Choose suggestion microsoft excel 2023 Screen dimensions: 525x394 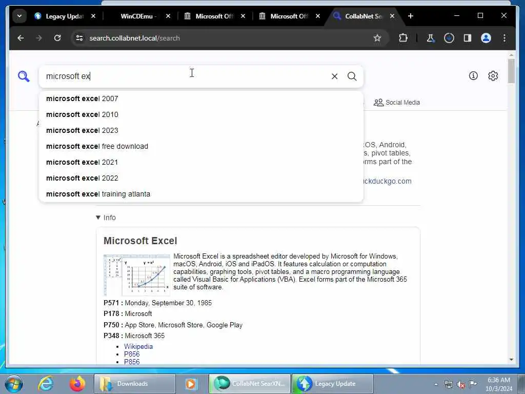coord(201,130)
